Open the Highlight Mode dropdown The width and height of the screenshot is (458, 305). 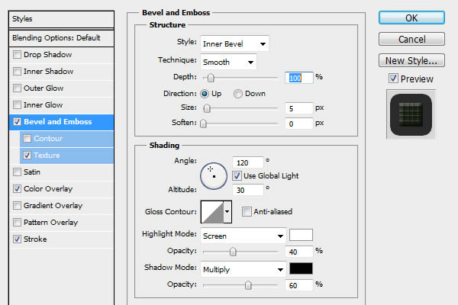coord(242,235)
